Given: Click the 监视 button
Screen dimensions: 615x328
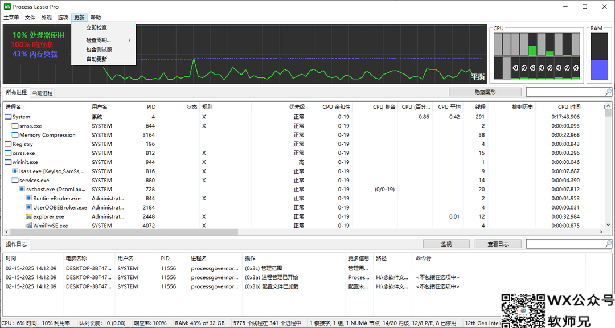Looking at the screenshot, I should point(446,244).
